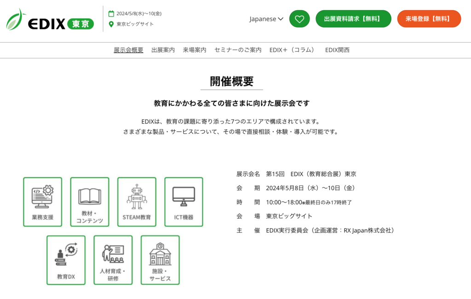This screenshot has height=299, width=471.
Task: Select the 業務支援 area icon
Action: point(42,202)
